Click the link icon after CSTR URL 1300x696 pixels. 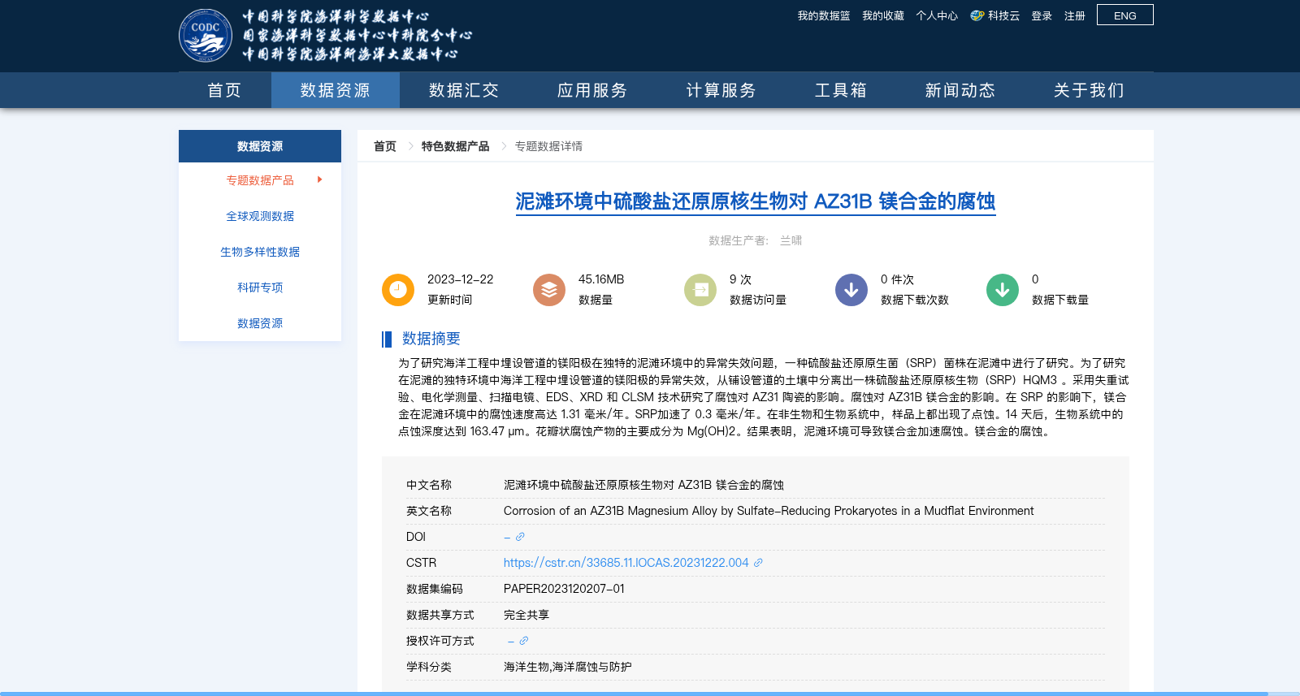pos(758,563)
